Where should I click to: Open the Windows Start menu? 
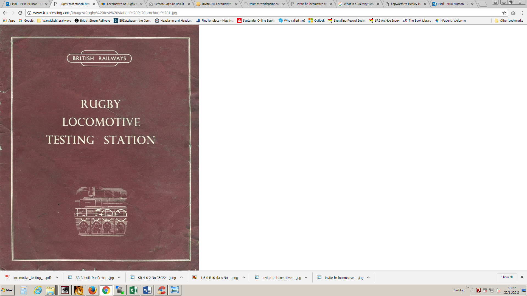(x=7, y=290)
